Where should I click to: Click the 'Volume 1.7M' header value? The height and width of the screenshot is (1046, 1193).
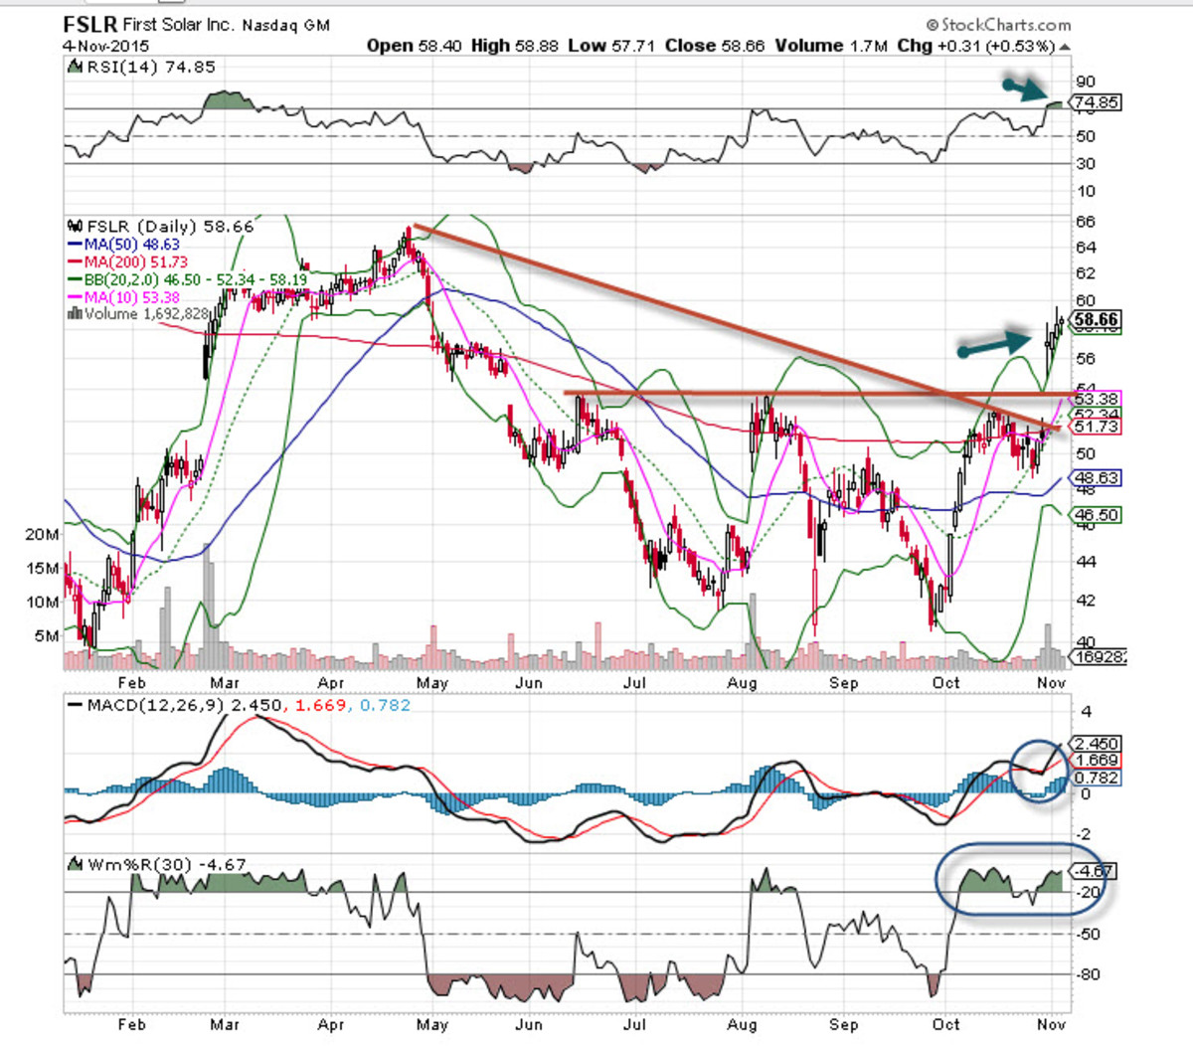coord(830,46)
